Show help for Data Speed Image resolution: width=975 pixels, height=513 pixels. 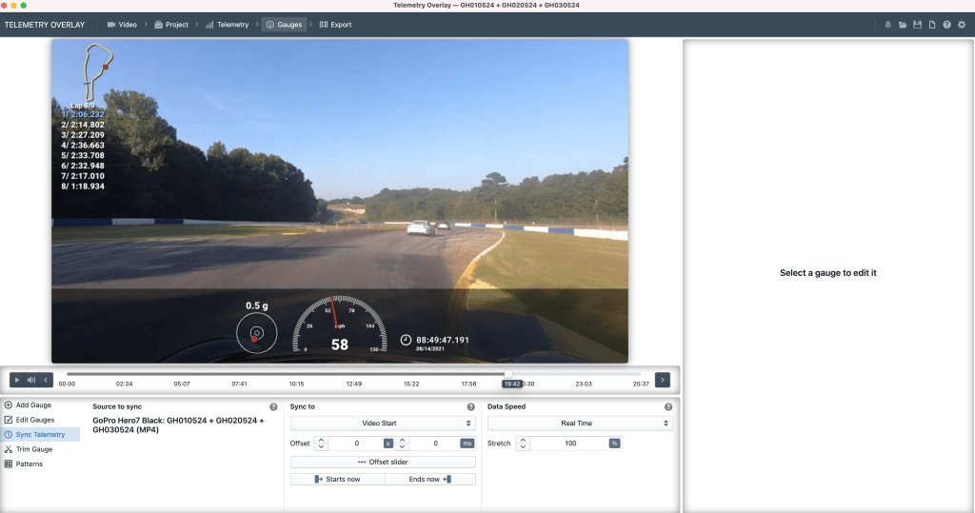[668, 406]
